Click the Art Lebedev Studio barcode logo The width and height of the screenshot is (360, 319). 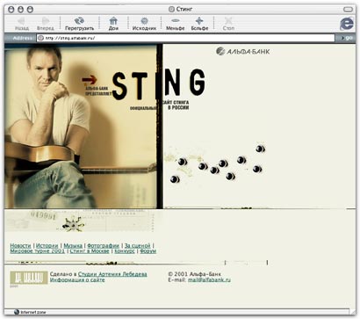point(29,278)
